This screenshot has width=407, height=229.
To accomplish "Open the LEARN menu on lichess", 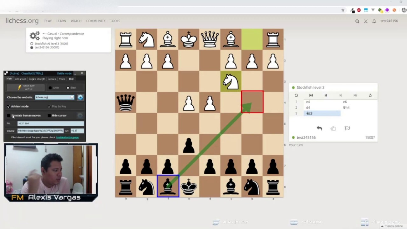I will coord(61,21).
